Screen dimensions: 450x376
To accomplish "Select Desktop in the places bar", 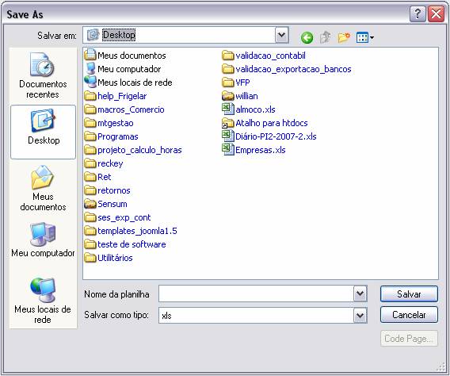I will (x=43, y=132).
